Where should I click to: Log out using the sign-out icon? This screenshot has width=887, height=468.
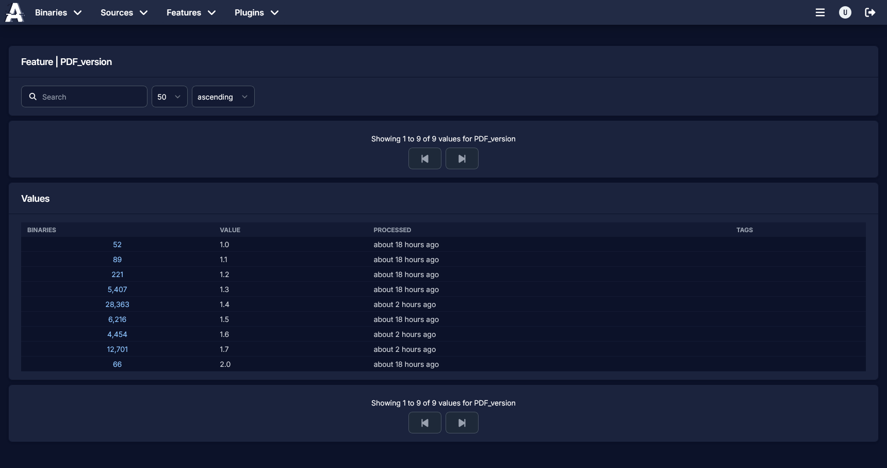[x=870, y=12]
